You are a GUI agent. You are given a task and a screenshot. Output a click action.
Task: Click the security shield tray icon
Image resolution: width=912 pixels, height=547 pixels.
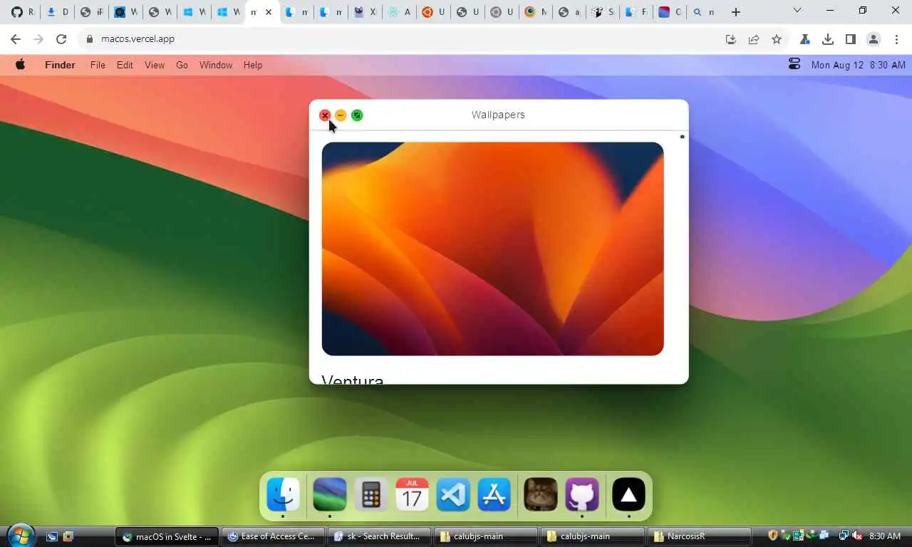point(773,536)
